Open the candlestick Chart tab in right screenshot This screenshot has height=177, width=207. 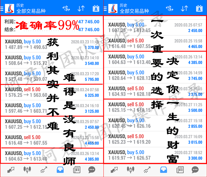[131, 170]
